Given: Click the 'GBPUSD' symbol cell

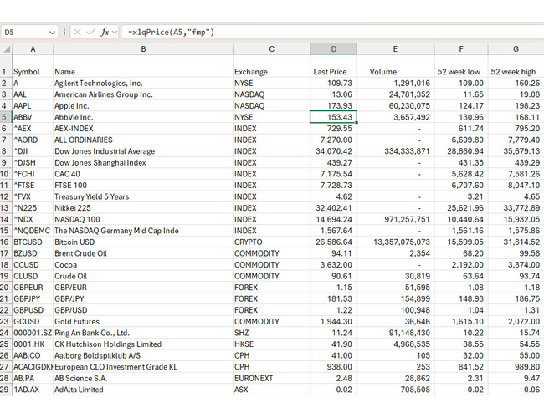Looking at the screenshot, I should [33, 310].
